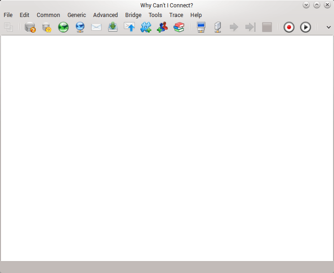Open the Generic menu
Image resolution: width=334 pixels, height=273 pixels.
[x=77, y=15]
